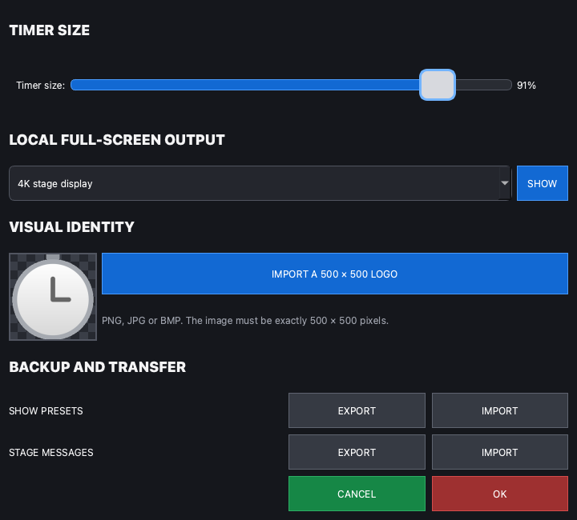
Task: Click the unfilled end of Timer size track
Action: [483, 85]
